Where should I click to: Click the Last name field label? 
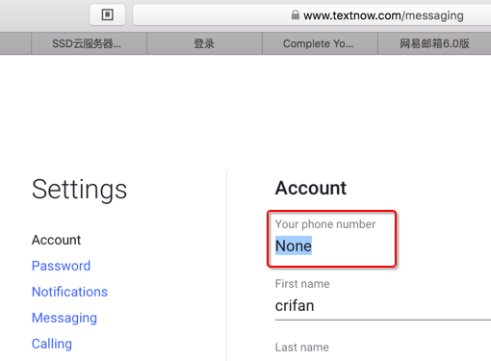pos(302,348)
